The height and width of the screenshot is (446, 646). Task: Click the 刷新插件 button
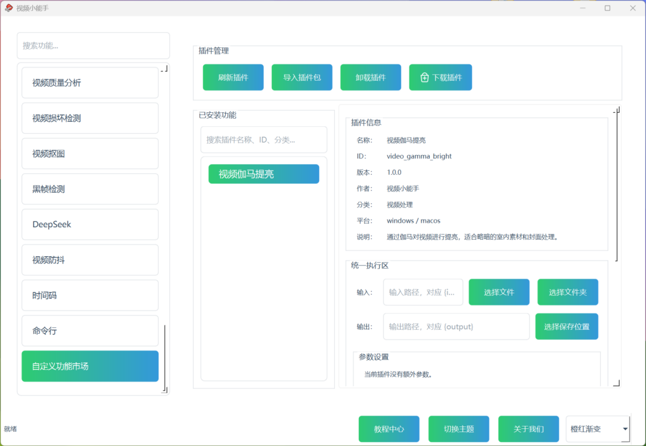(x=233, y=78)
